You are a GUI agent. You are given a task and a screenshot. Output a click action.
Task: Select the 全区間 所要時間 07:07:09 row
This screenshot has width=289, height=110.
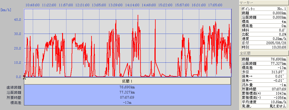point(264,89)
